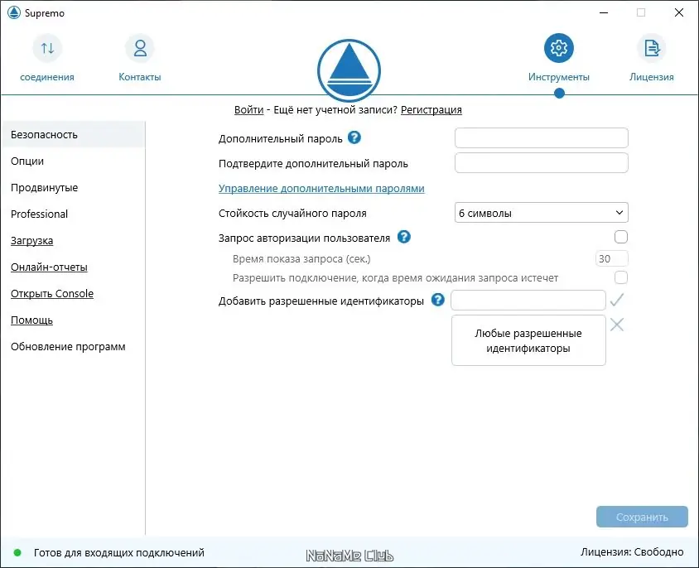The image size is (699, 568).
Task: Show help for user authorization request
Action: [x=404, y=237]
